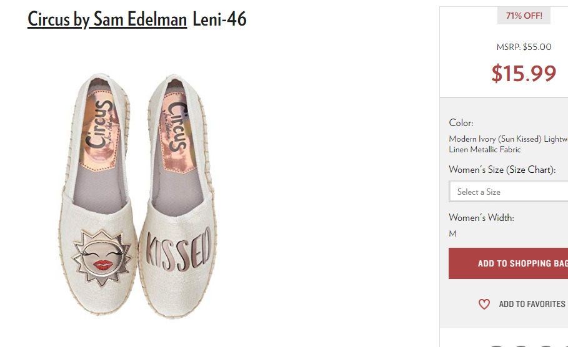Click the product image of the espadrilles
This screenshot has height=347, width=568.
(x=137, y=195)
